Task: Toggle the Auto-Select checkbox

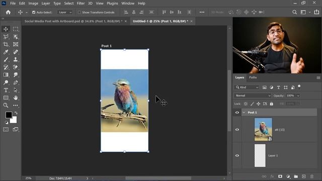Action: (34, 12)
